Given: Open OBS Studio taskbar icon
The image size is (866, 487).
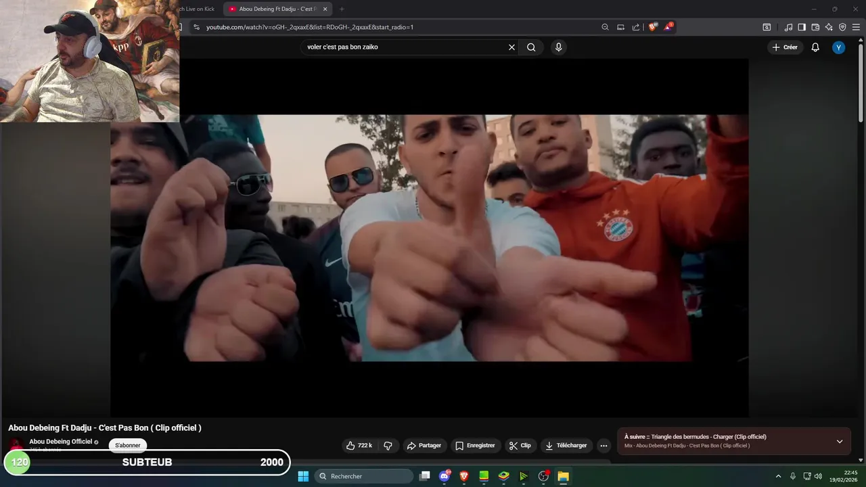Looking at the screenshot, I should pos(543,476).
